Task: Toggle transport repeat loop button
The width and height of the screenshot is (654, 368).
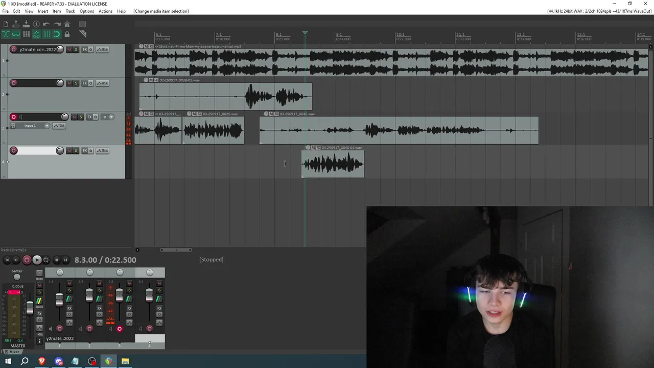Action: coord(46,260)
